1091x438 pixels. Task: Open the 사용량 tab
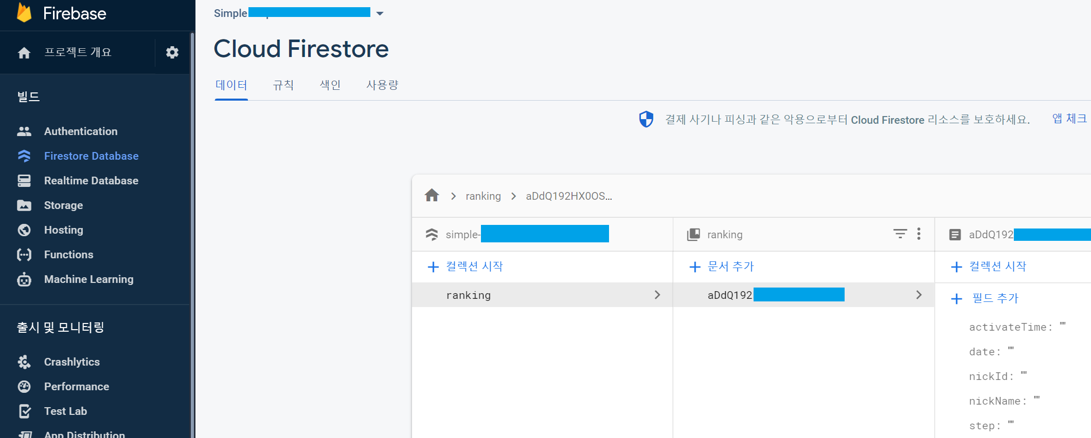[382, 85]
